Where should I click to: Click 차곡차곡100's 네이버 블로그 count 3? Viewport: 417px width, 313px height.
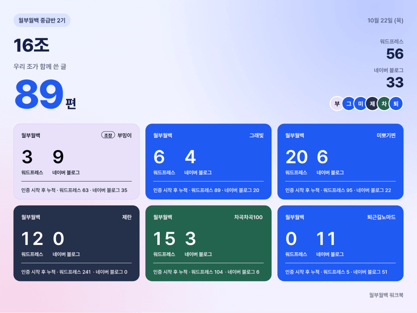click(x=190, y=238)
